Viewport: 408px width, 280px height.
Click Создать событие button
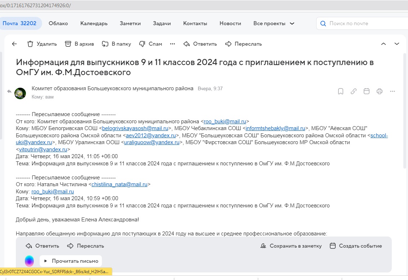356,246
